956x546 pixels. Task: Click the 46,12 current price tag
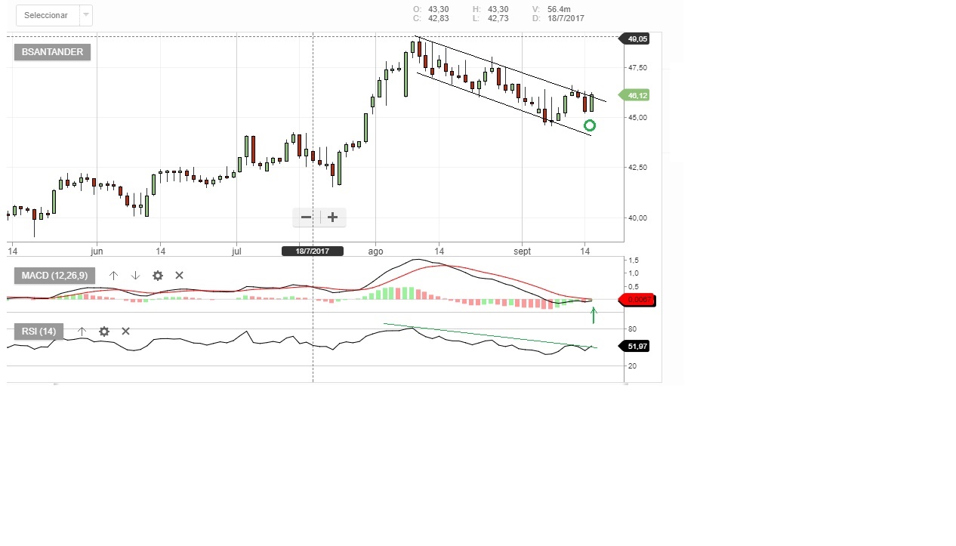(636, 95)
